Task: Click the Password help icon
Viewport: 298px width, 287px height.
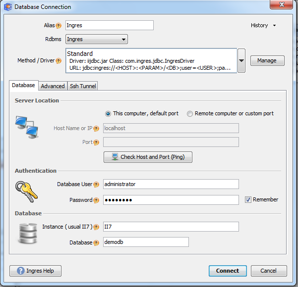Action: [x=96, y=200]
